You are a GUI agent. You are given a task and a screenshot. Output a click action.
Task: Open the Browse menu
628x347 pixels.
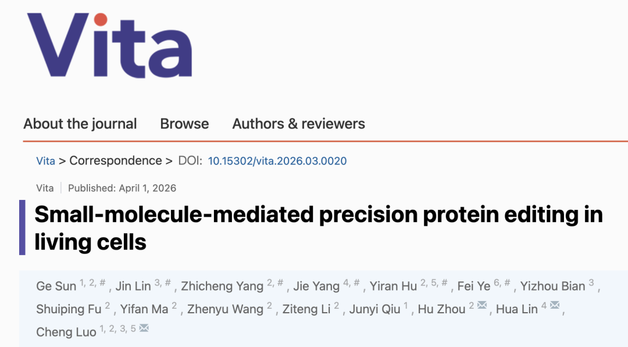point(184,124)
